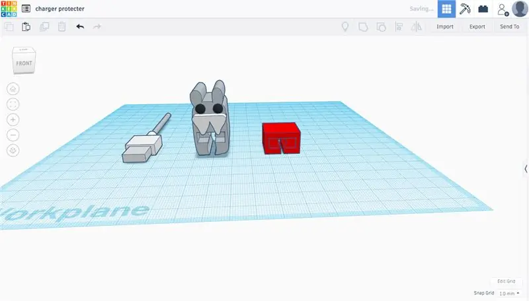The width and height of the screenshot is (529, 301).
Task: Click the Home view button
Action: click(x=13, y=89)
